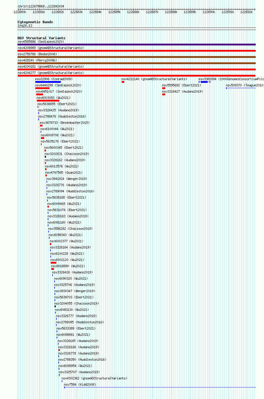The width and height of the screenshot is (264, 399).
Task: Click the nsv6009706 (Wu2021) label
Action: point(58,135)
